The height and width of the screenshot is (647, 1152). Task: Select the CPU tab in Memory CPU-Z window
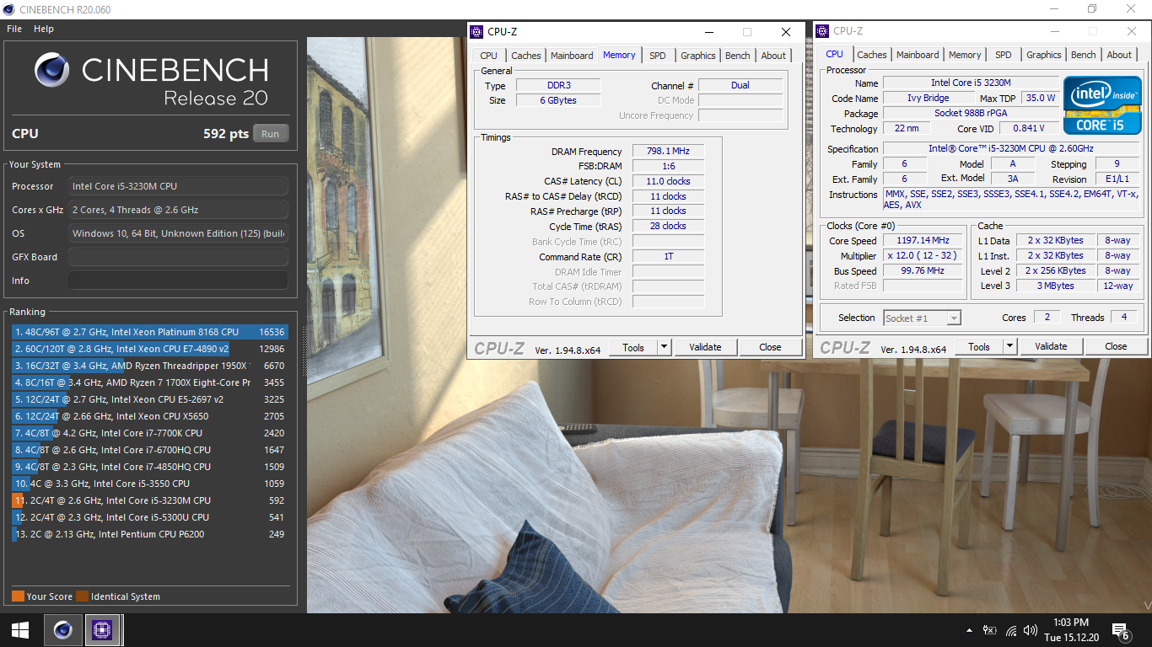(488, 56)
